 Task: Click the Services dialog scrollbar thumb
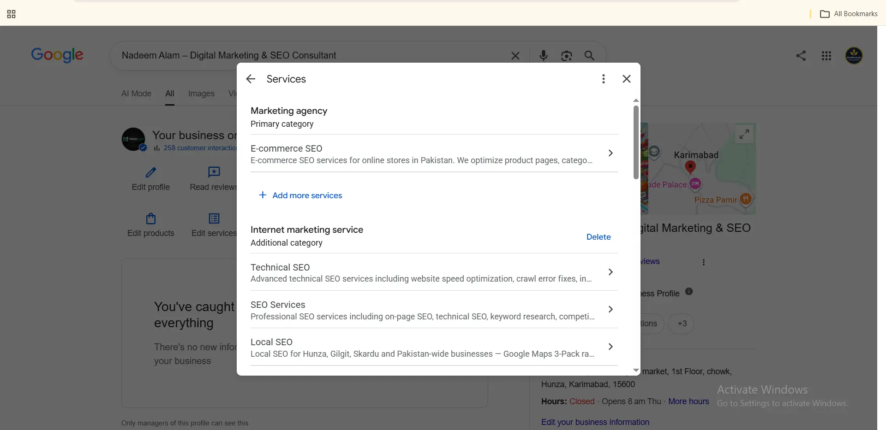click(x=636, y=142)
